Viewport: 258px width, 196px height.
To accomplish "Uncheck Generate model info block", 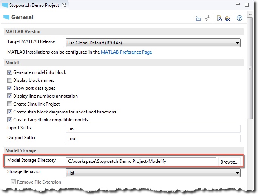I will (x=9, y=72).
